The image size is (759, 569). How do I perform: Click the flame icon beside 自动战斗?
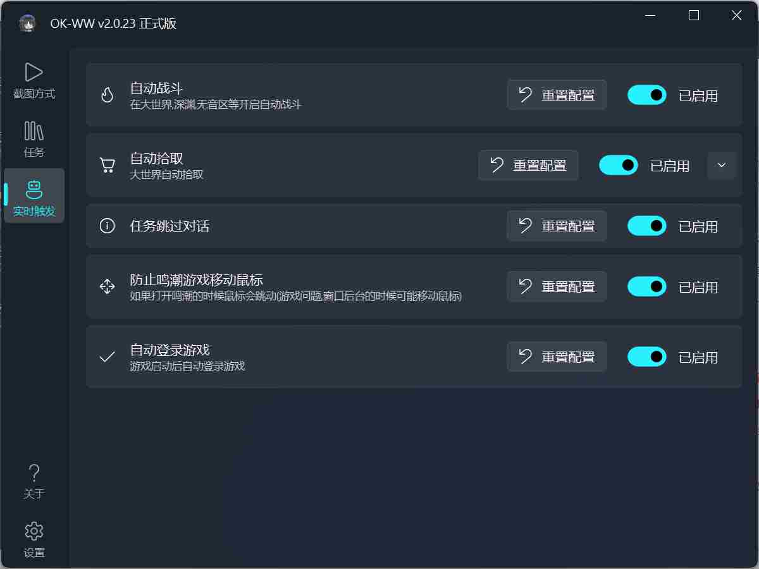108,95
